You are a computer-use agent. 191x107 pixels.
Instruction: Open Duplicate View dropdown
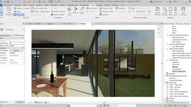[x=107, y=11]
